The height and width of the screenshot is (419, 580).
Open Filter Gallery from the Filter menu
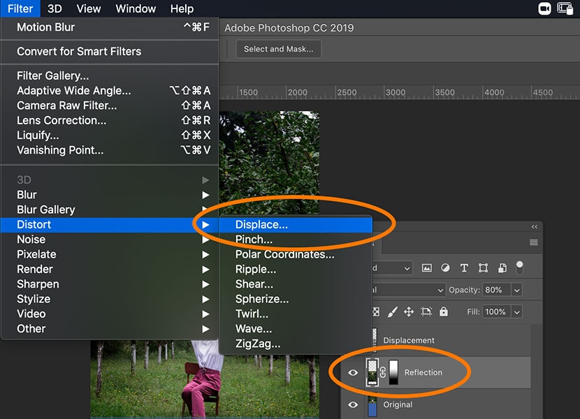point(52,75)
